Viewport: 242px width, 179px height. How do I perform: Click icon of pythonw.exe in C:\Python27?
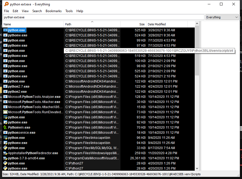[x=5, y=168]
